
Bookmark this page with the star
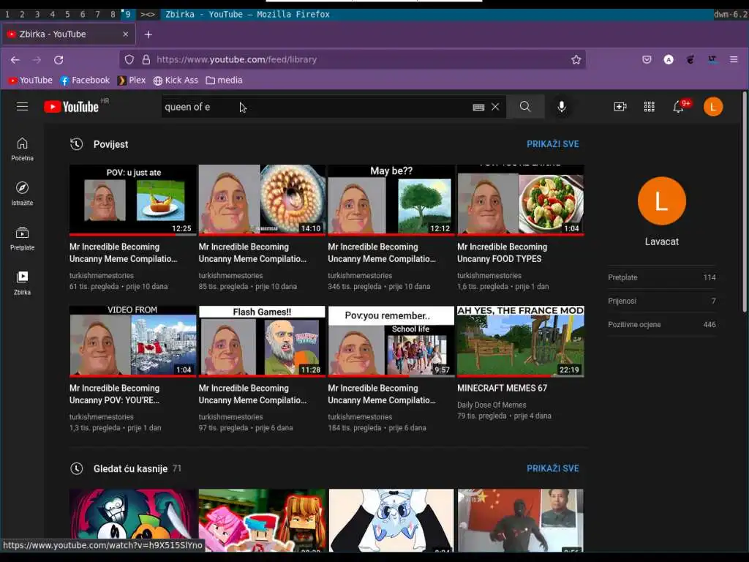pos(576,60)
